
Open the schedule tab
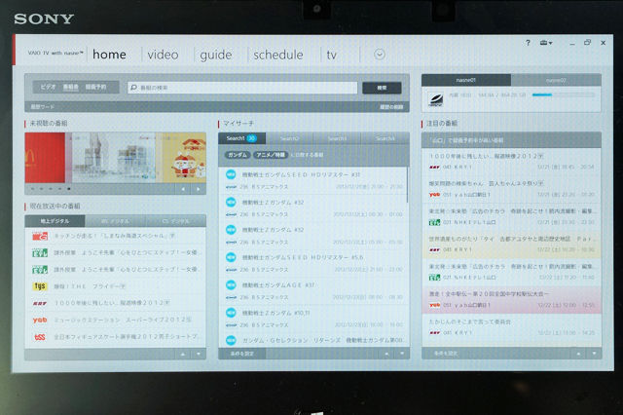click(278, 55)
